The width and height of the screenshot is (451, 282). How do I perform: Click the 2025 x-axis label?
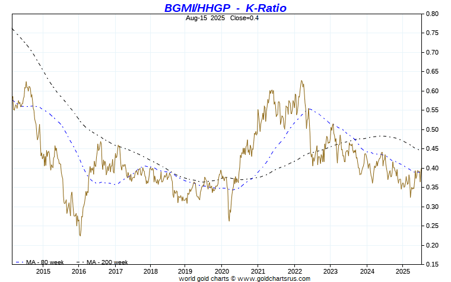tap(402, 271)
